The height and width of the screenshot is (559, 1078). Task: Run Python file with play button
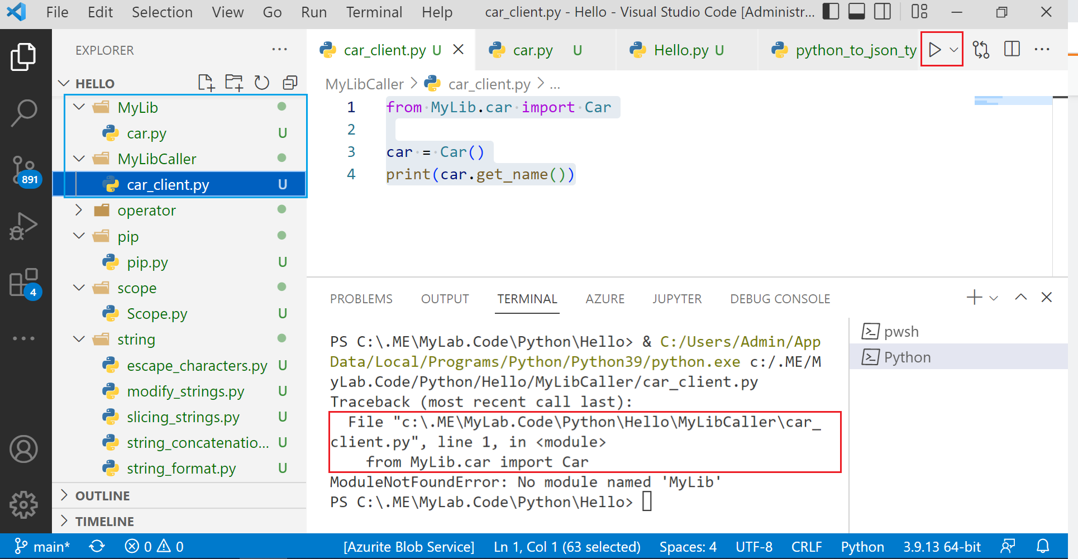(934, 50)
